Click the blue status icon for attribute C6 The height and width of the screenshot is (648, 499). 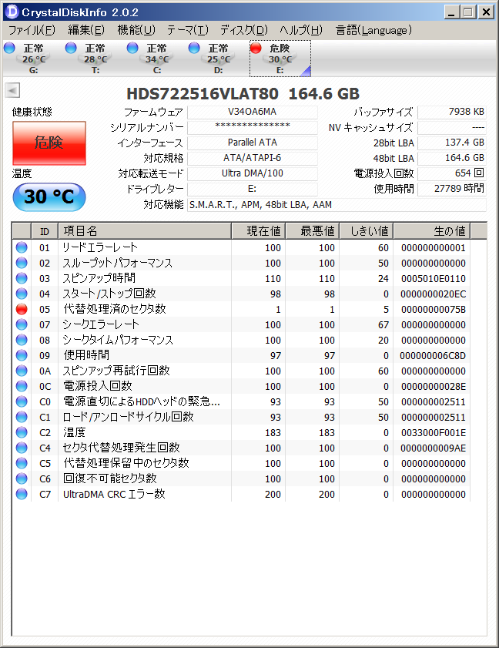tap(22, 478)
